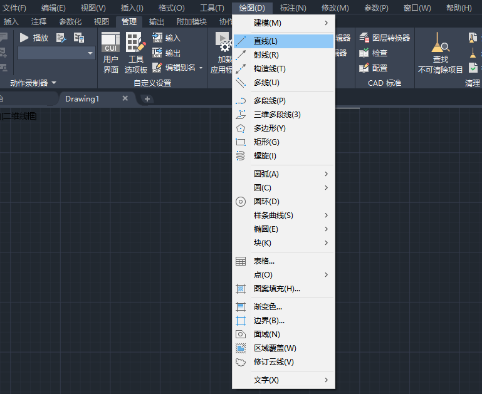Open the 图层转换器 layer translator
482x394 pixels.
point(385,38)
